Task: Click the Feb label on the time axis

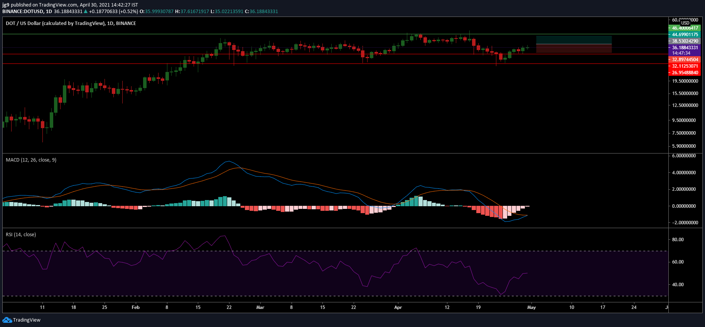Action: 135,307
